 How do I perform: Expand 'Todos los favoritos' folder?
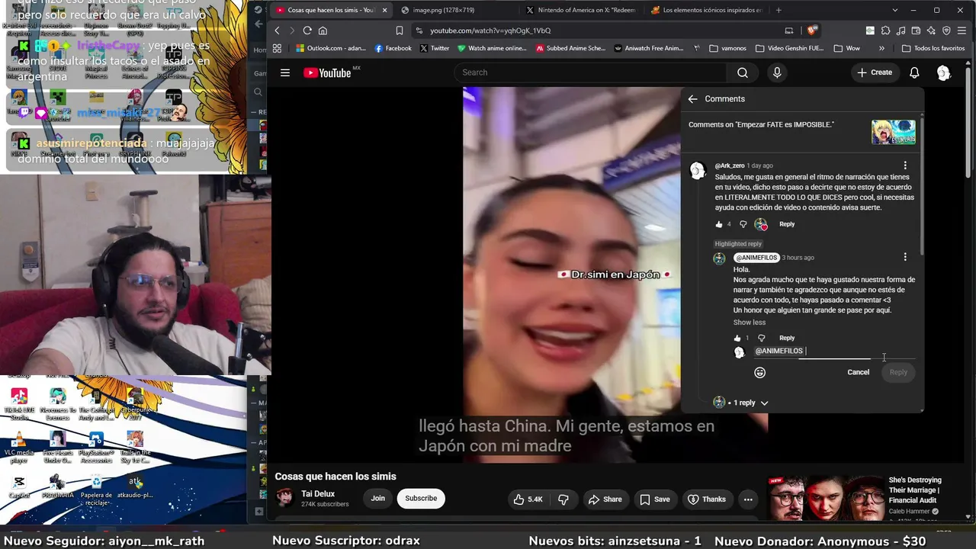coord(933,48)
